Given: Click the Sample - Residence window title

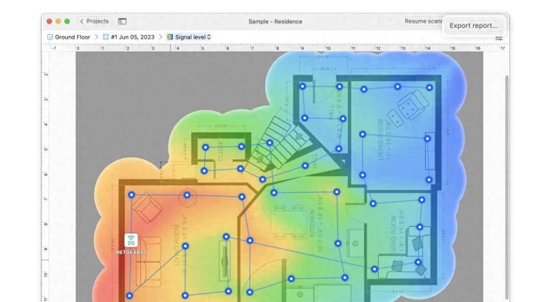Looking at the screenshot, I should click(x=275, y=21).
